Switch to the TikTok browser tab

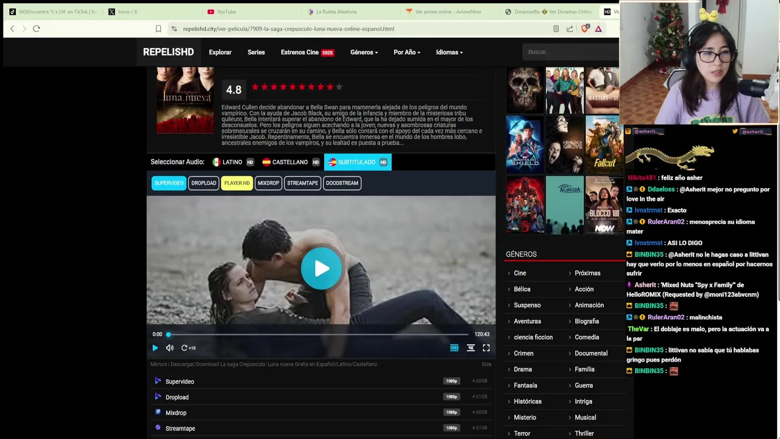[x=53, y=12]
